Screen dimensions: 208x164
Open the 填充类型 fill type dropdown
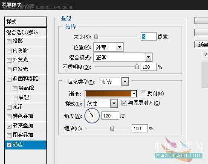pos(114,82)
